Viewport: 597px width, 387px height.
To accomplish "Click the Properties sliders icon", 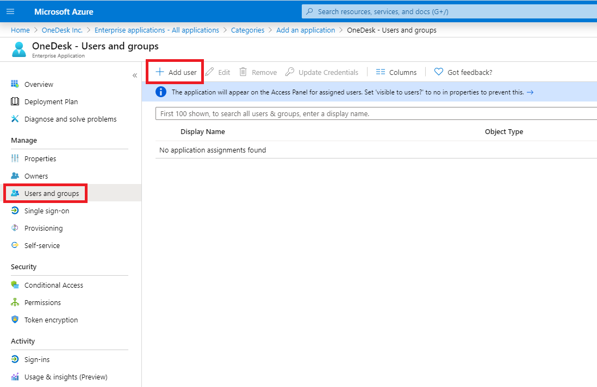I will tap(15, 158).
